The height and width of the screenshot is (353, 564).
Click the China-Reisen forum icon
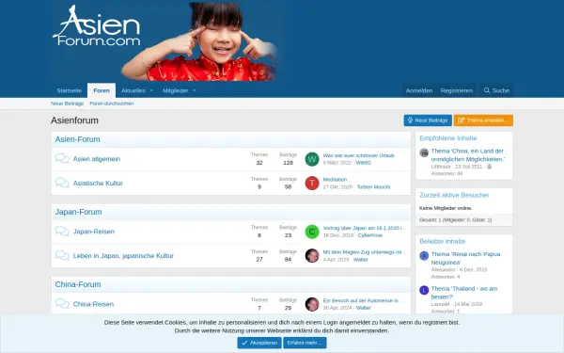point(62,304)
